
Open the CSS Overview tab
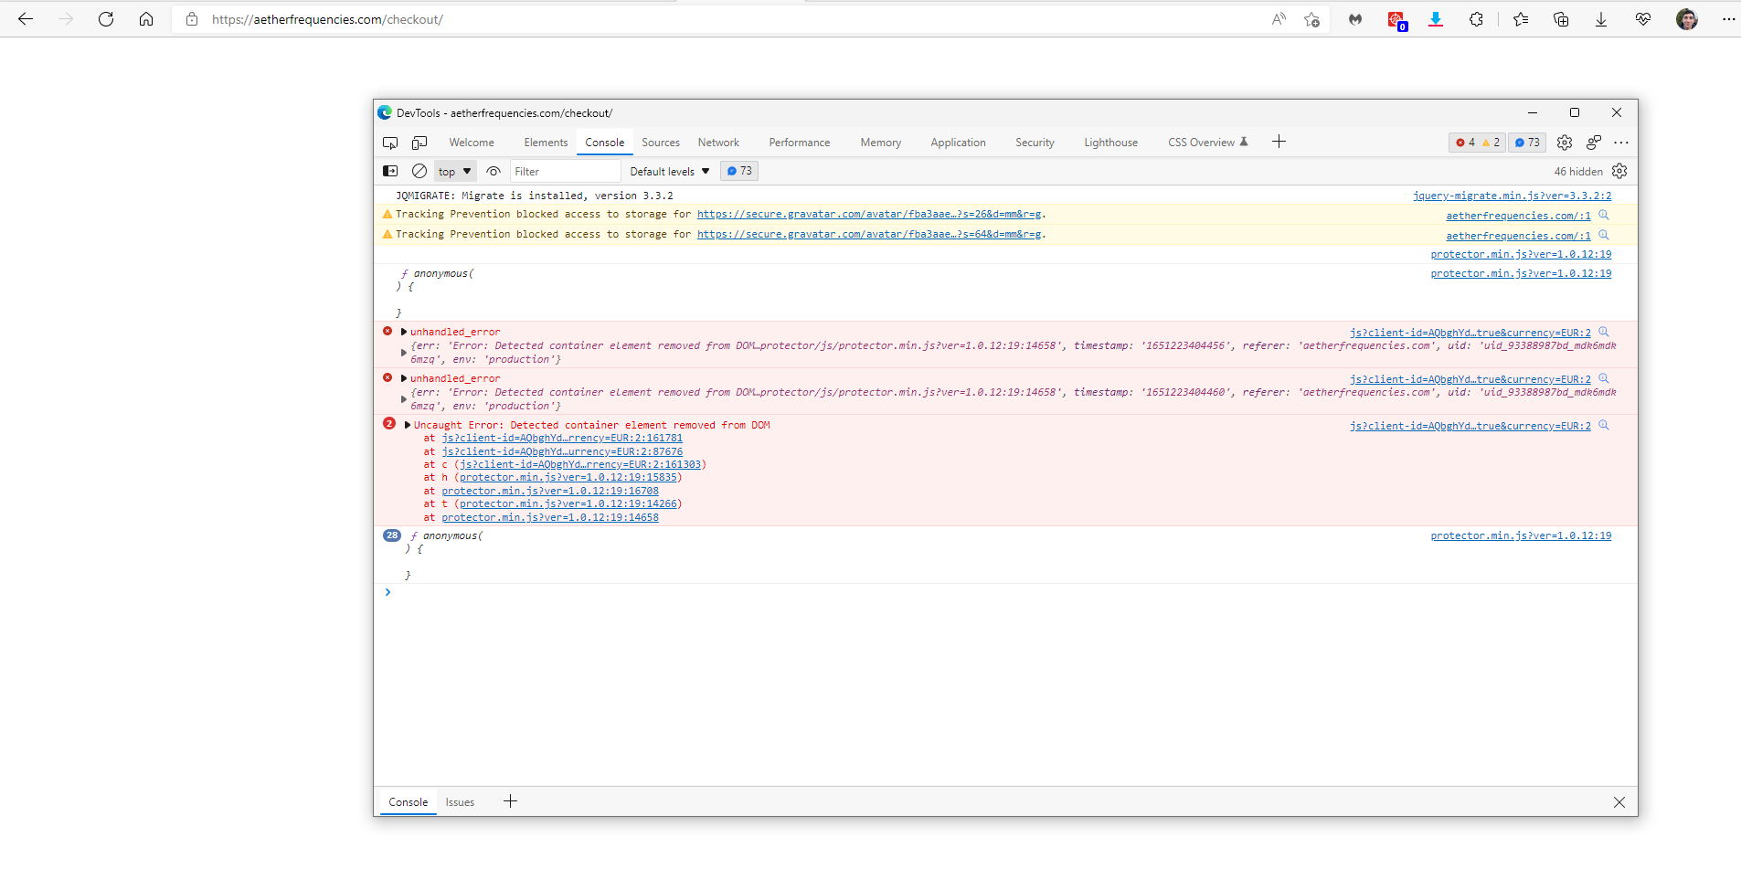click(x=1207, y=143)
